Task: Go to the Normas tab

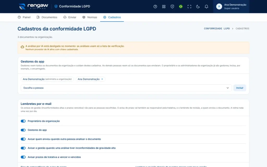Action: point(90,17)
